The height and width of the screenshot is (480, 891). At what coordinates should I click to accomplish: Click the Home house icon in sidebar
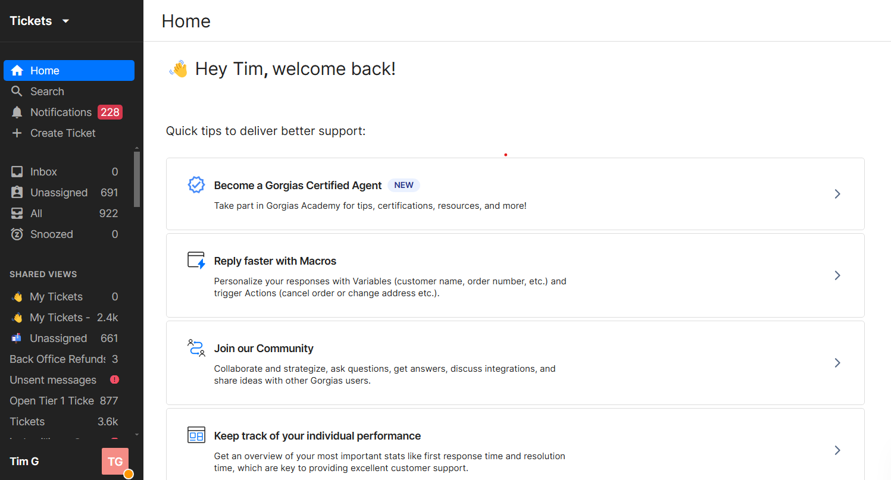click(17, 71)
